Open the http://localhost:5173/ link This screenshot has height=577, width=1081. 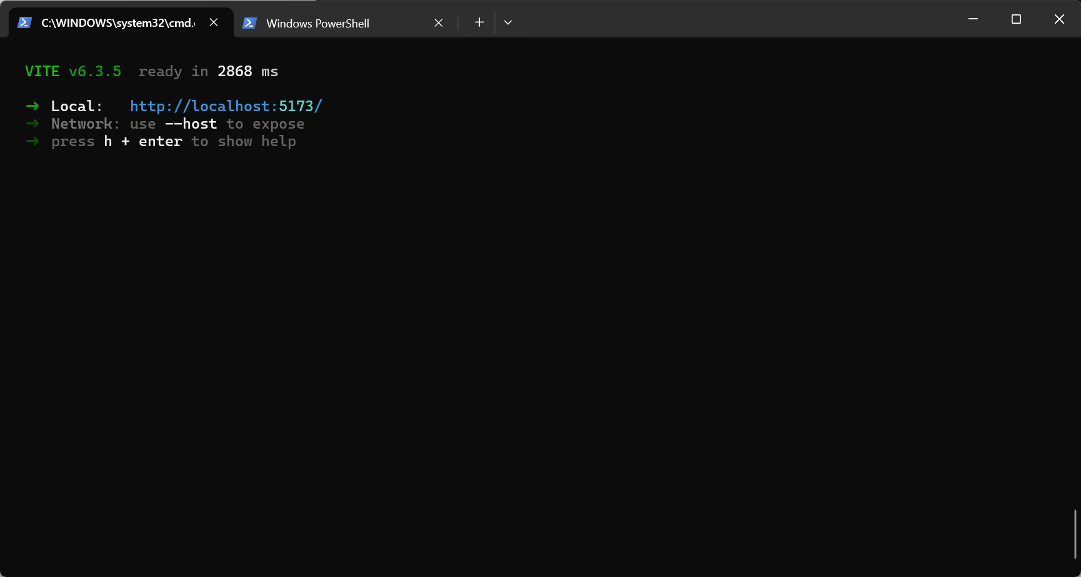(226, 106)
